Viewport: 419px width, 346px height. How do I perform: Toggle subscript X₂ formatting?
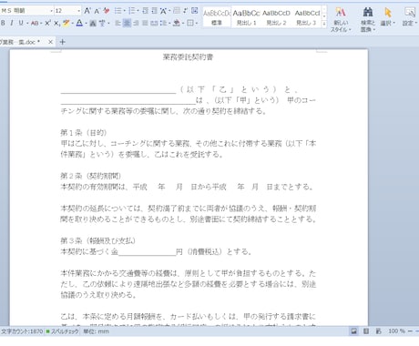pyautogui.click(x=56, y=23)
